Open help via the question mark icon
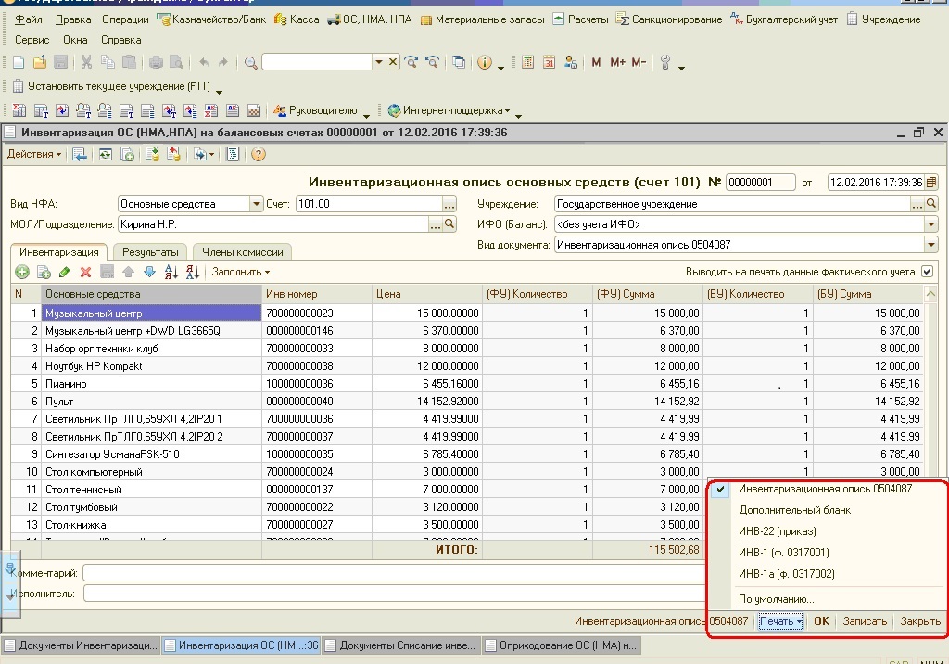This screenshot has width=949, height=664. [259, 154]
